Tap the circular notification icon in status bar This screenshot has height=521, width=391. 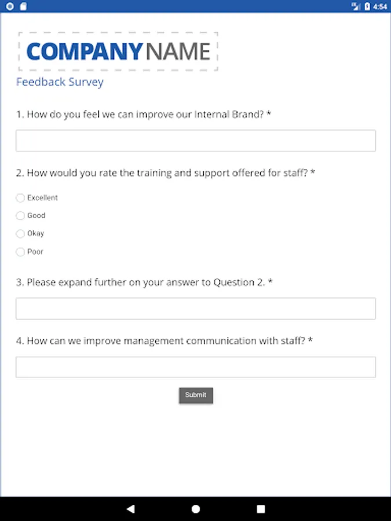click(10, 6)
